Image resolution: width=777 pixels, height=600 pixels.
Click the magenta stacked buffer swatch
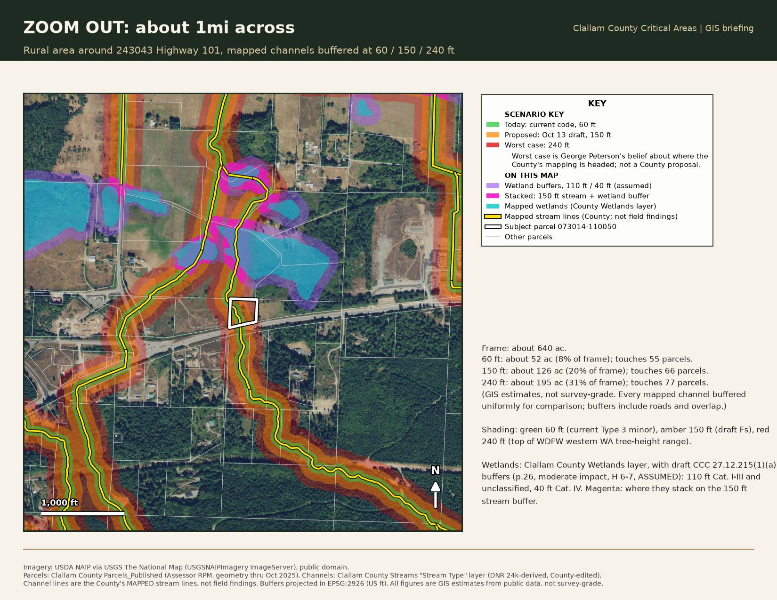click(x=493, y=196)
